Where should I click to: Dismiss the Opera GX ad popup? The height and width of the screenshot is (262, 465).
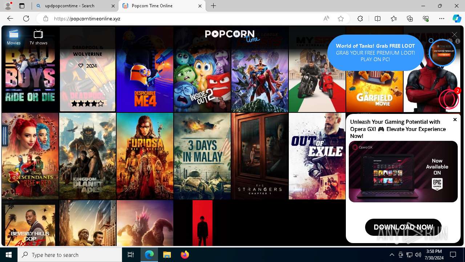pos(455,120)
